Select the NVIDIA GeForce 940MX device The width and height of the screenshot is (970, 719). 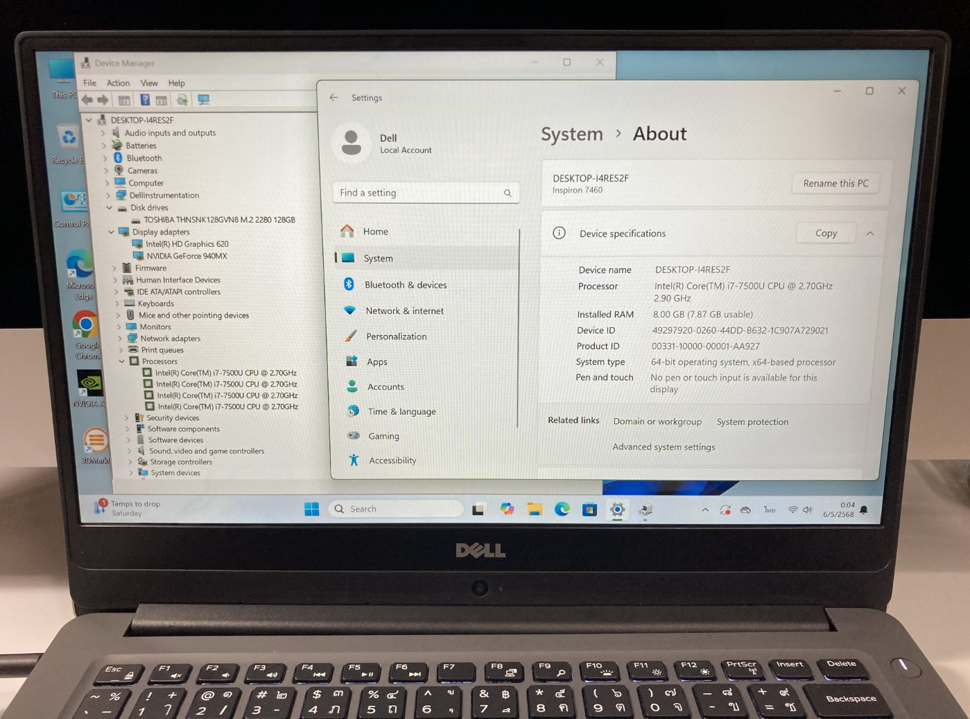point(187,256)
